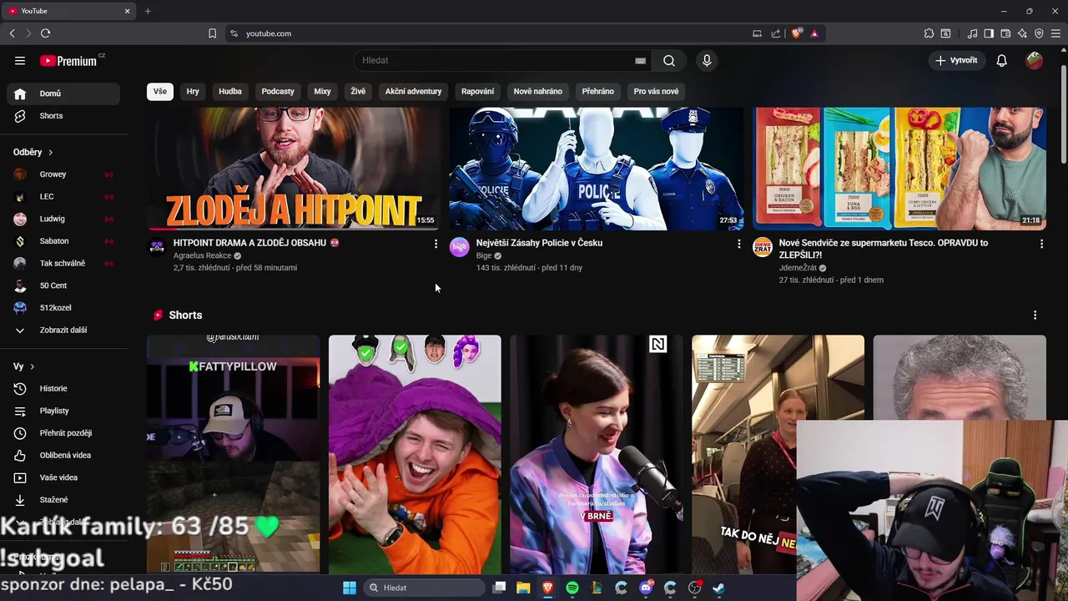Open options for HITPOINT DRAMA video
The image size is (1068, 601).
point(436,244)
